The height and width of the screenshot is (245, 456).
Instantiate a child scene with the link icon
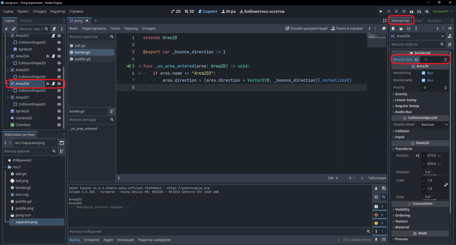click(14, 29)
